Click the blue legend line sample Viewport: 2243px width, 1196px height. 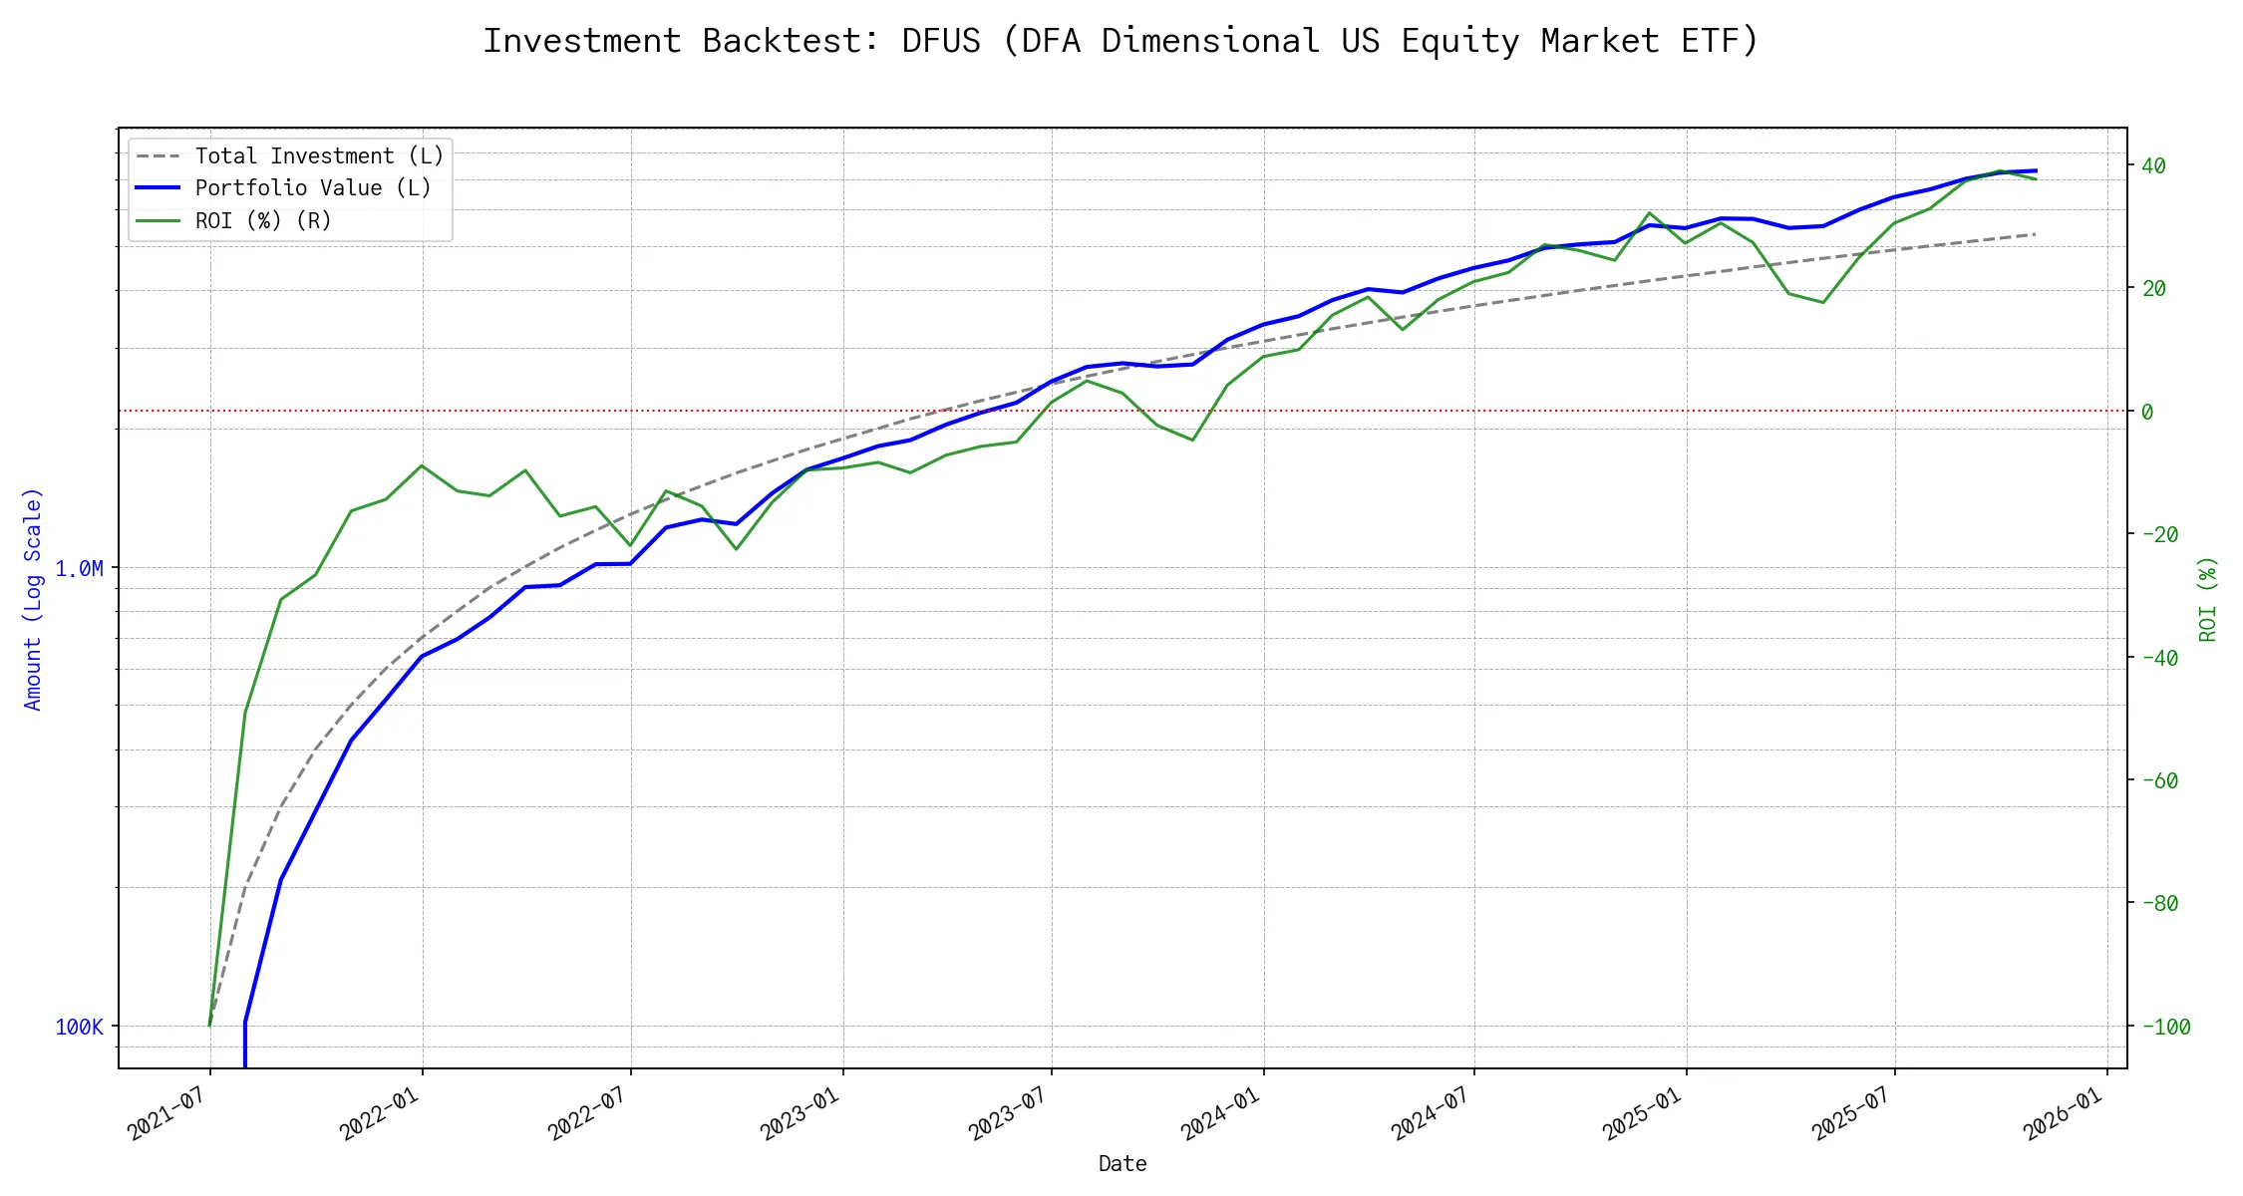click(x=159, y=188)
